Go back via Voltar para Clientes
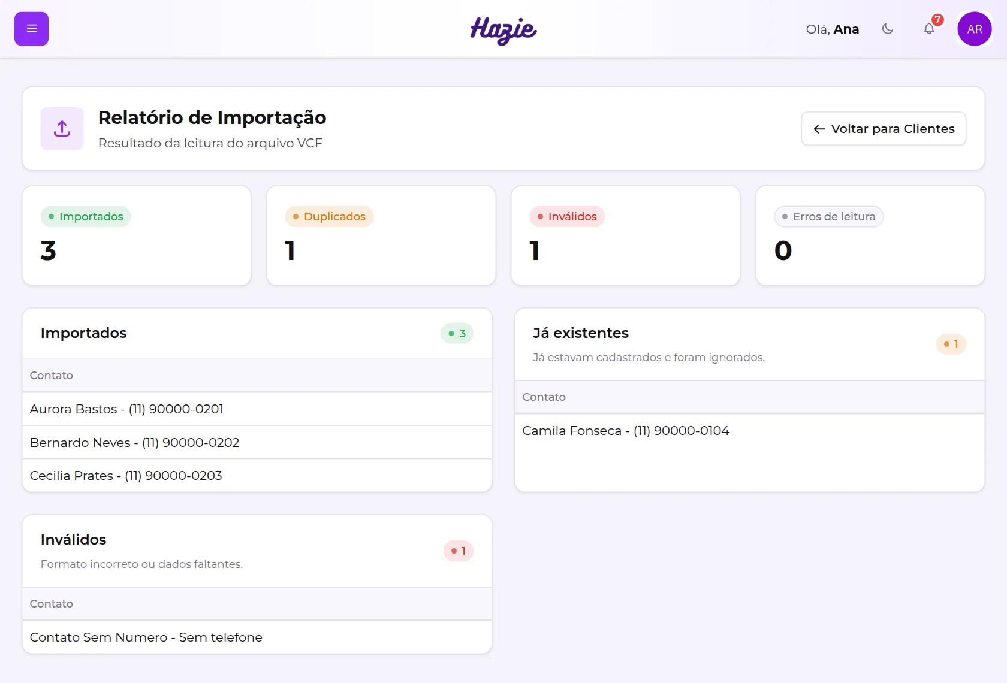Screen dimensions: 1007x683 (x=884, y=129)
